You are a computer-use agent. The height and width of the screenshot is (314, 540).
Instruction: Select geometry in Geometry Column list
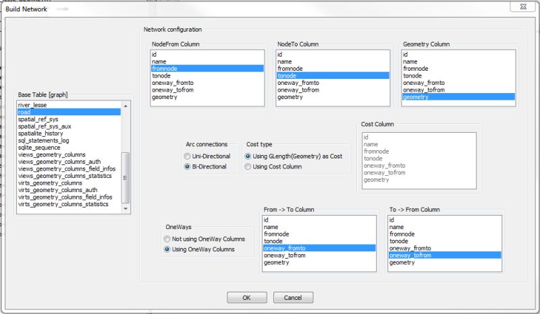pos(459,97)
